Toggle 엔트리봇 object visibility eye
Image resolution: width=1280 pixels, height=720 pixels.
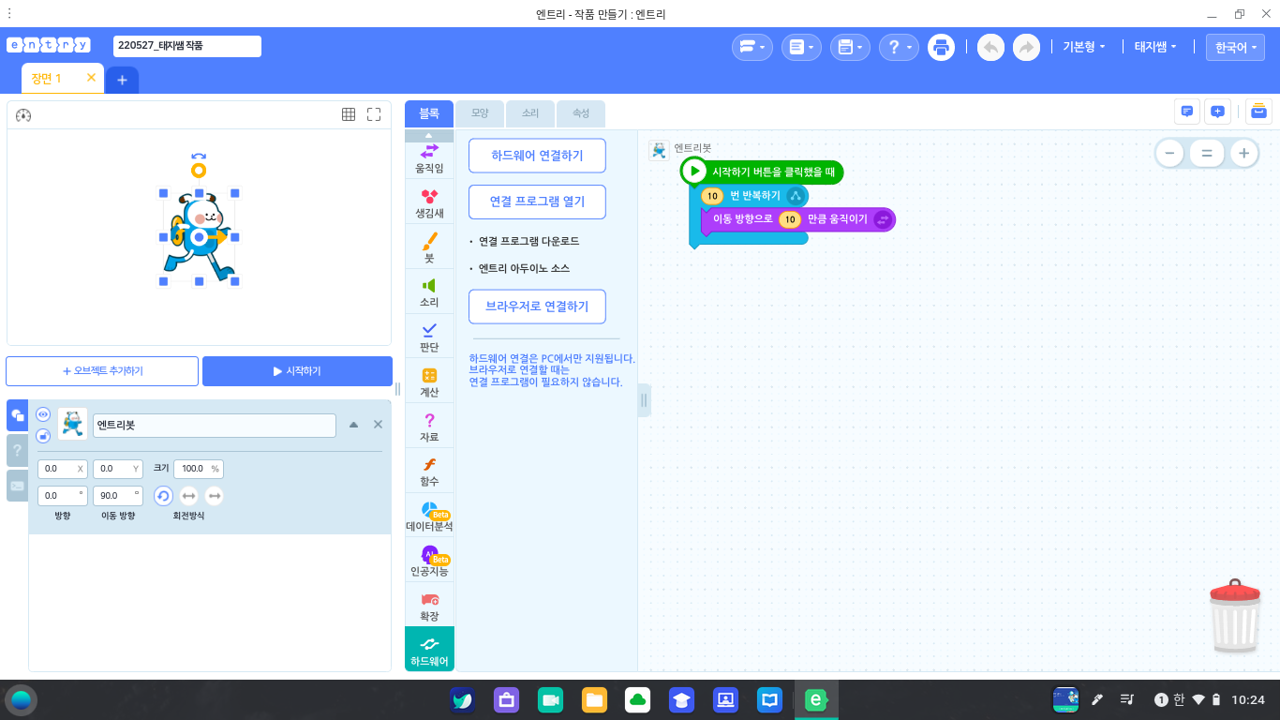pos(43,414)
